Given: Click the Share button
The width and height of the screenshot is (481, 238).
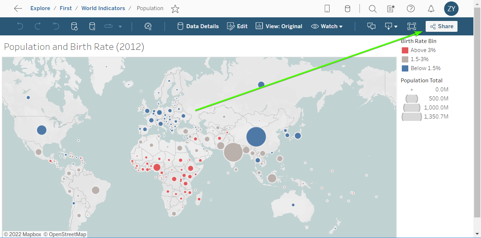Looking at the screenshot, I should click(x=441, y=26).
